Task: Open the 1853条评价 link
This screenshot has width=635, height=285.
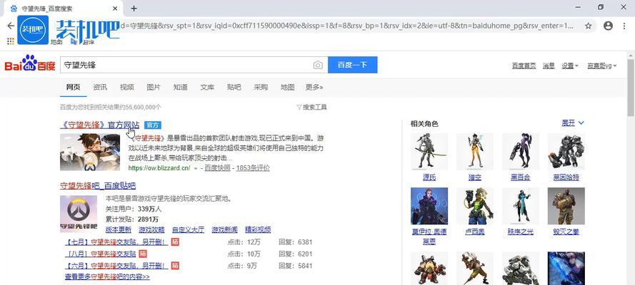Action: (x=253, y=168)
